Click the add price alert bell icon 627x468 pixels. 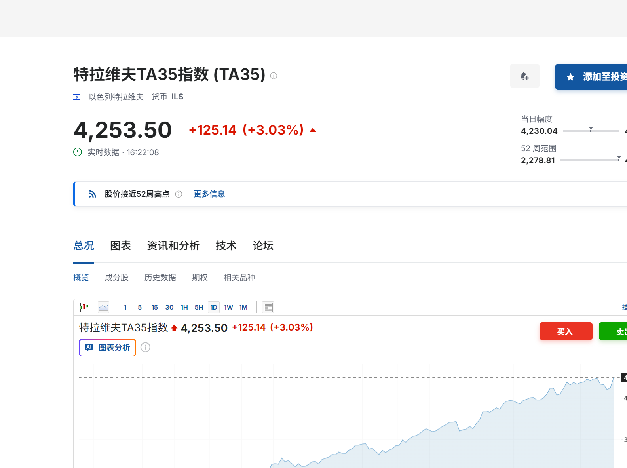click(x=524, y=76)
